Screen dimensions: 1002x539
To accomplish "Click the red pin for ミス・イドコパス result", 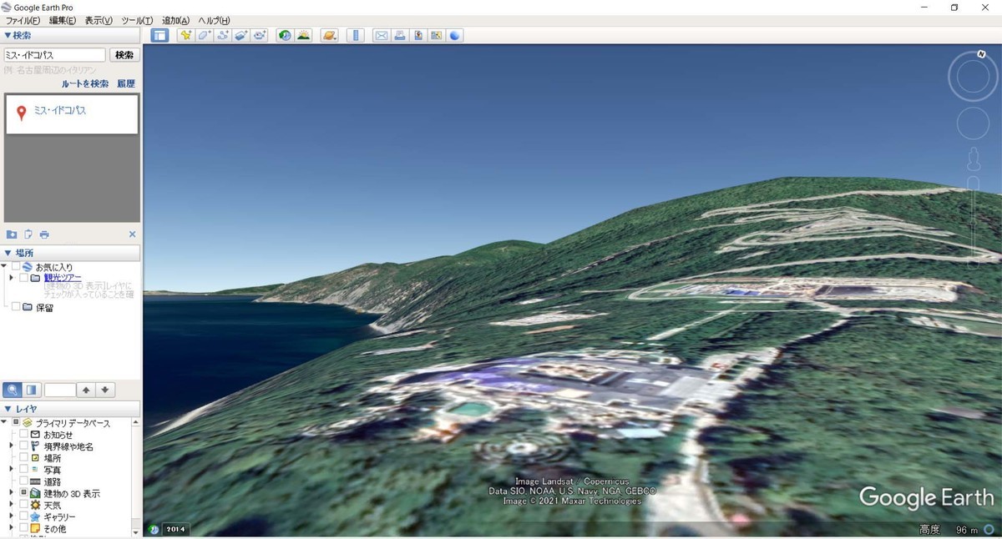I will [x=22, y=113].
